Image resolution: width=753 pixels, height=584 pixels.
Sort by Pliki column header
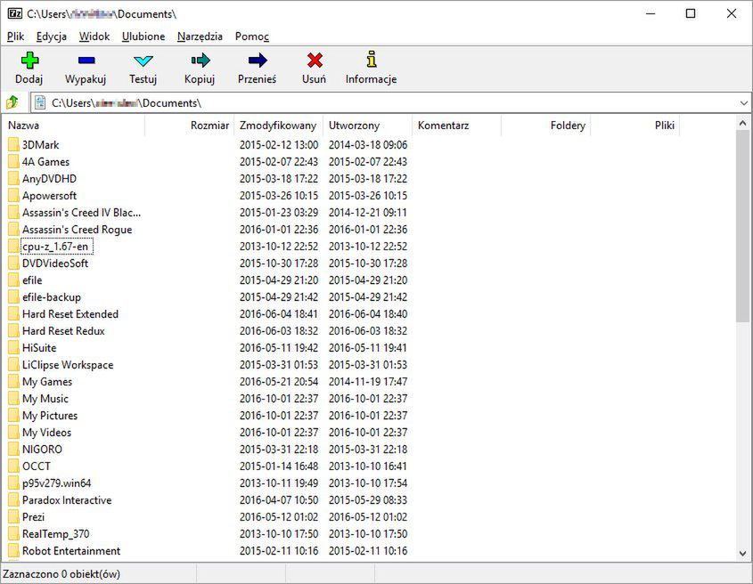[x=634, y=126]
